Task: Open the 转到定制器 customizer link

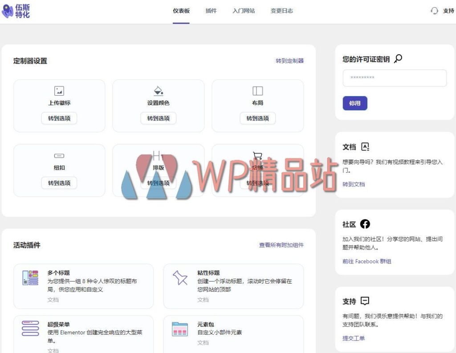Action: click(289, 61)
